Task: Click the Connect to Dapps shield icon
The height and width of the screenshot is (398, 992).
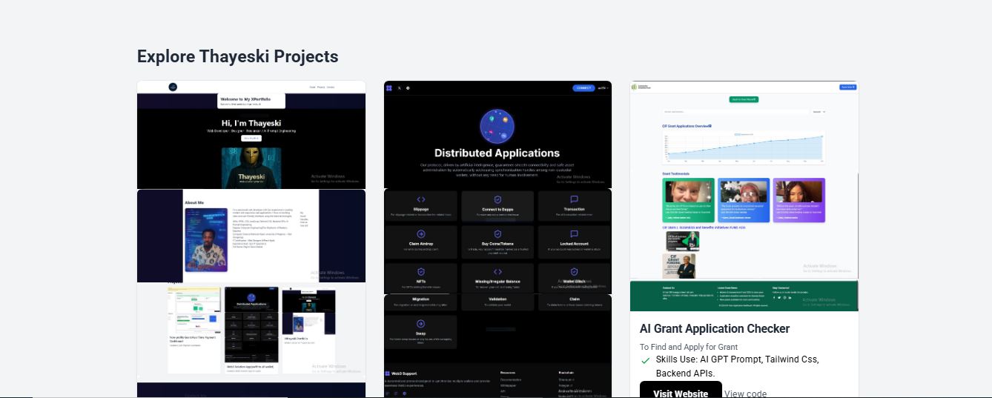Action: click(x=497, y=199)
